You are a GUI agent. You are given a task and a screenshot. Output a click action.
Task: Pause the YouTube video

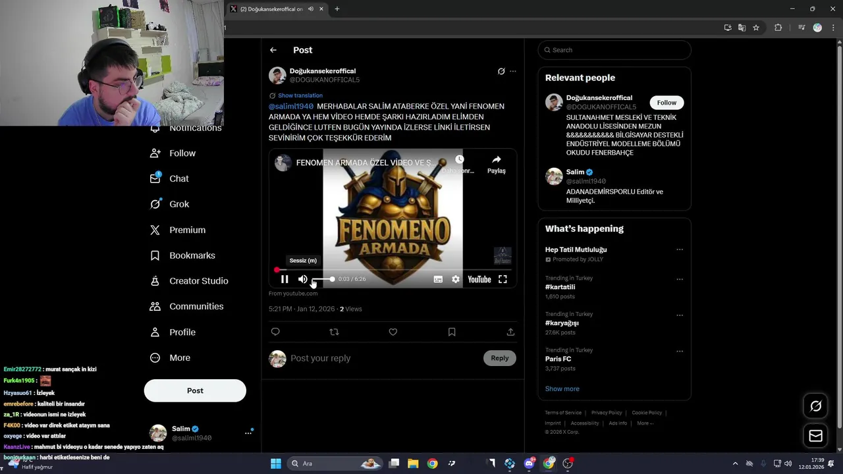tap(285, 279)
